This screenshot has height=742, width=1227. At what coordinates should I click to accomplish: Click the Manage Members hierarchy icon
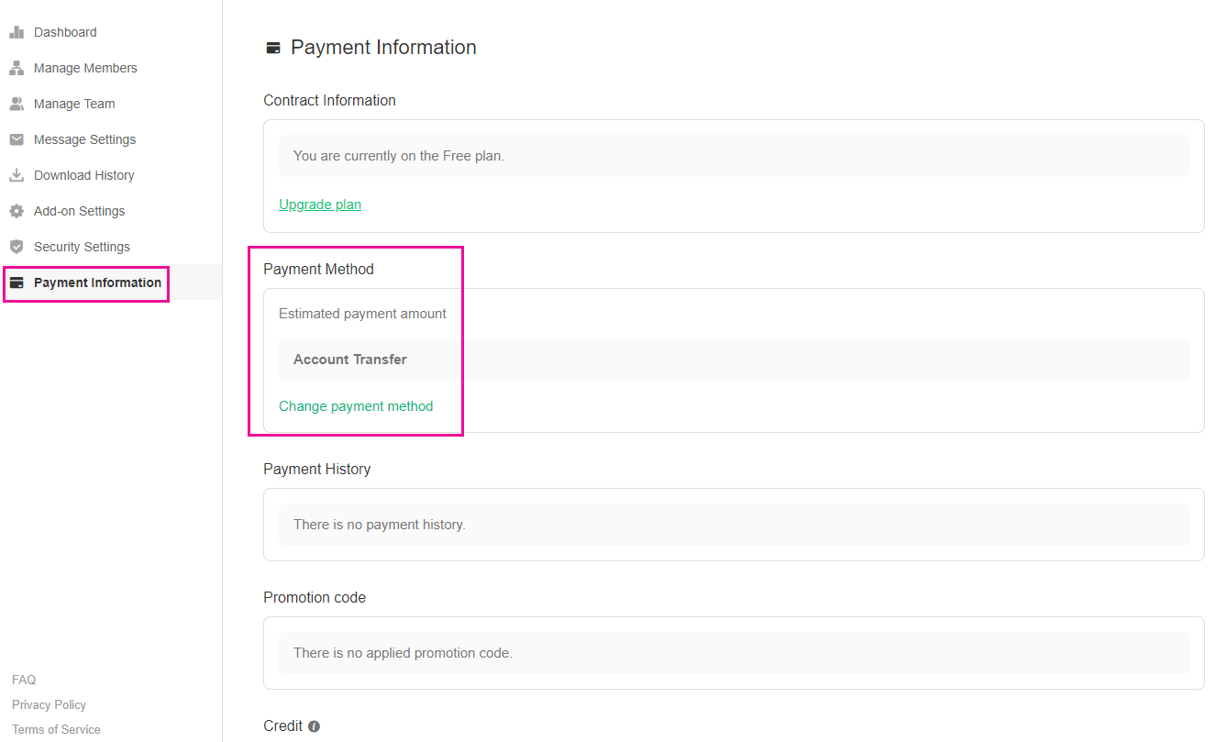(x=17, y=68)
